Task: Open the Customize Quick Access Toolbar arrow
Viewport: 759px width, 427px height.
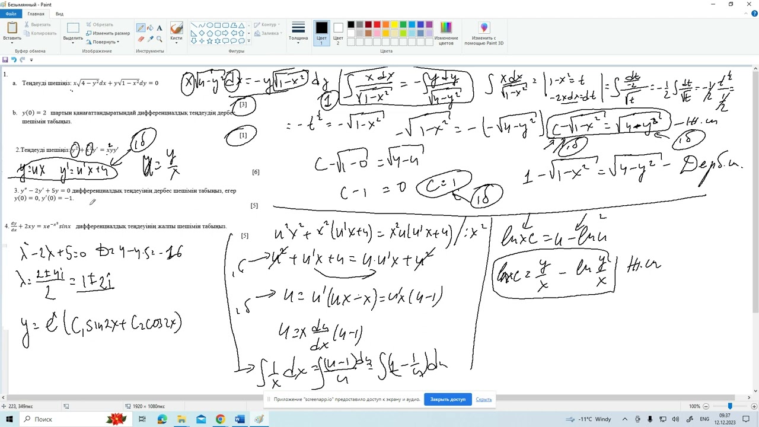Action: point(31,59)
